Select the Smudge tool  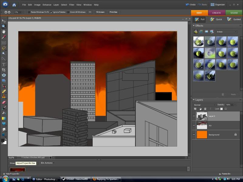tap(4, 130)
